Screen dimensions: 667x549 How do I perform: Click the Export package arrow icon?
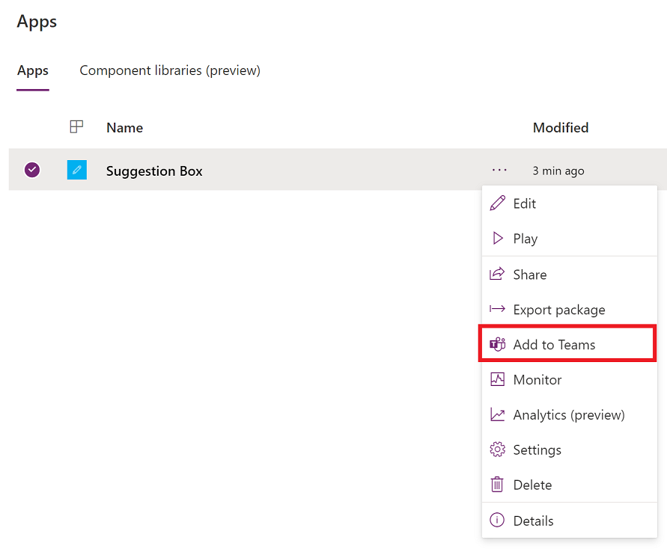click(497, 310)
